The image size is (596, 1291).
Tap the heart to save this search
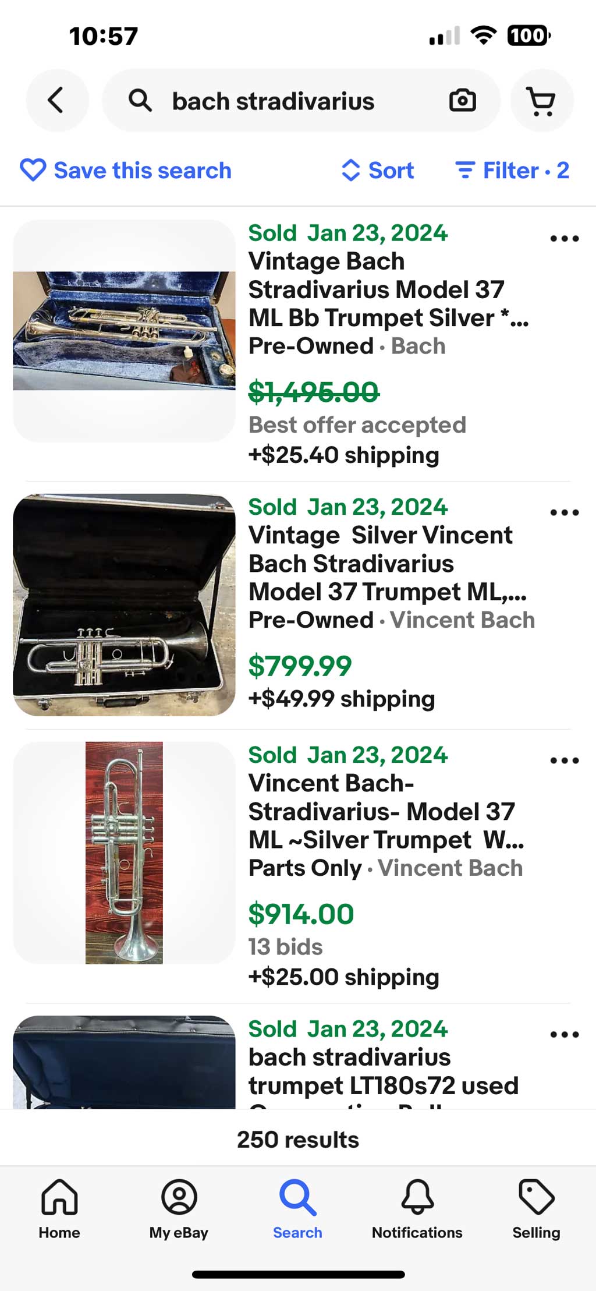(x=33, y=170)
